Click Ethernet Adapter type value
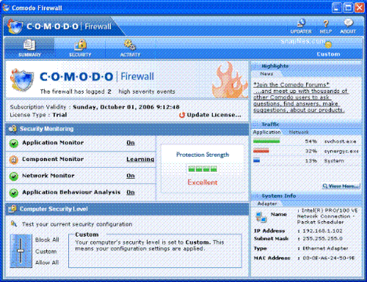The image size is (367, 282). [x=325, y=248]
